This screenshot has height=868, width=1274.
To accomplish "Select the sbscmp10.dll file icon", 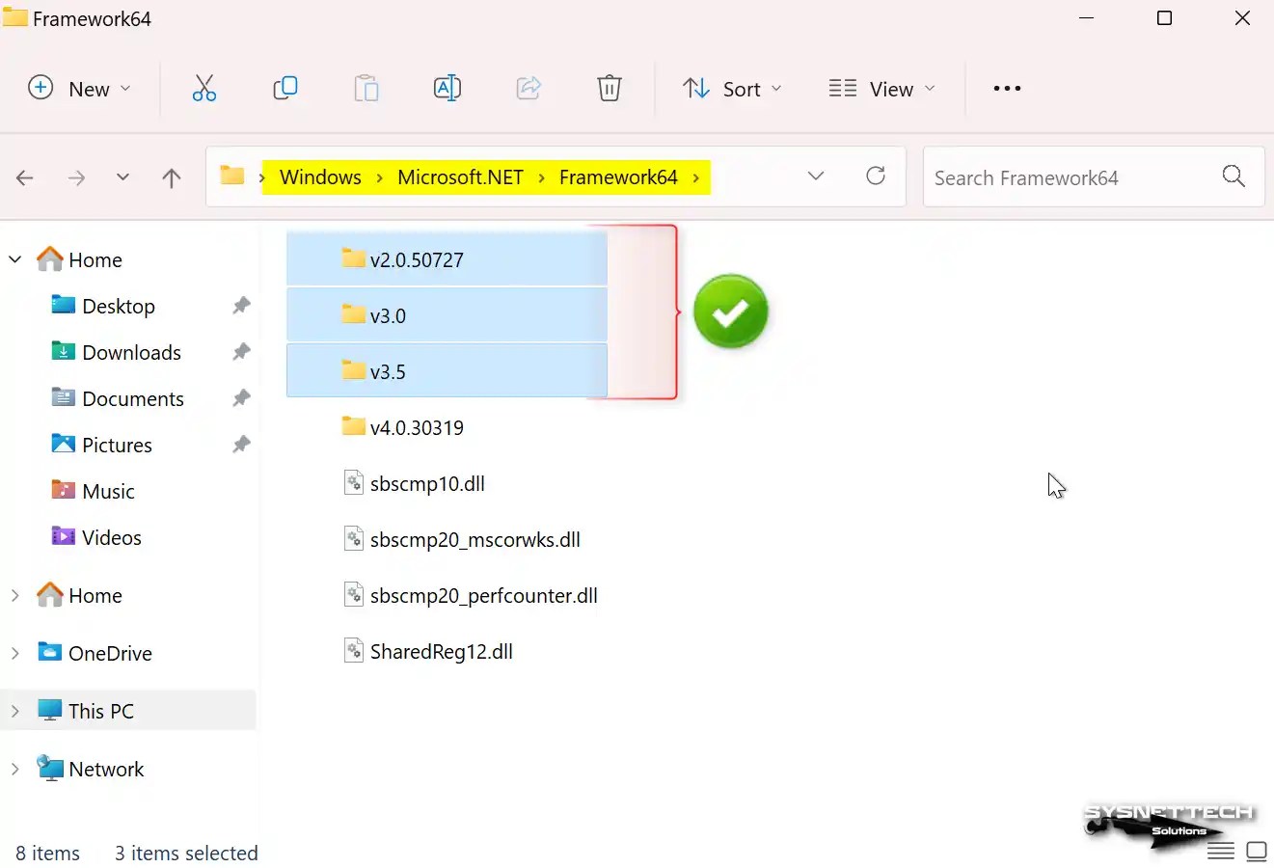I will coord(354,482).
